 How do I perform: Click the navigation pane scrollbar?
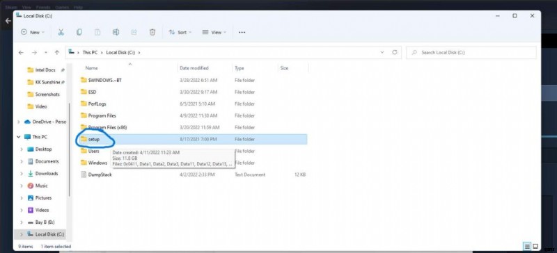coord(70,149)
